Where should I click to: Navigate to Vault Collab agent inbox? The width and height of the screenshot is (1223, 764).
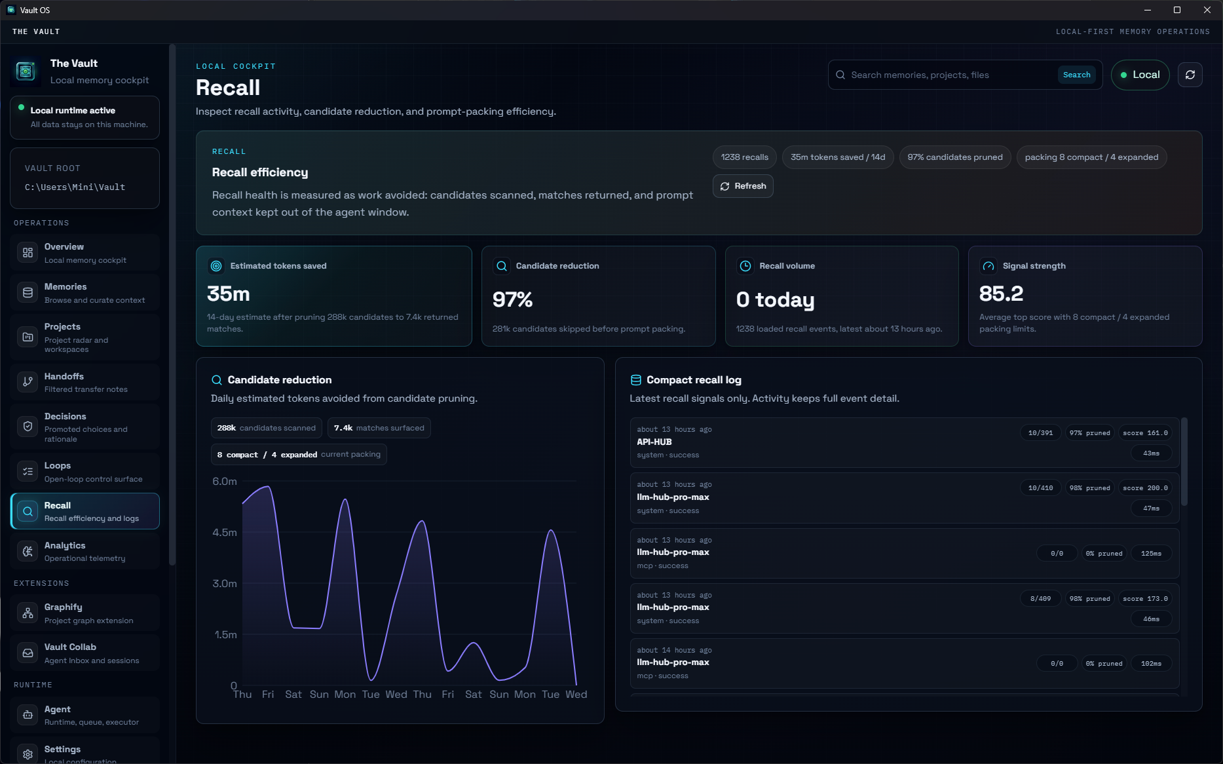pyautogui.click(x=85, y=653)
